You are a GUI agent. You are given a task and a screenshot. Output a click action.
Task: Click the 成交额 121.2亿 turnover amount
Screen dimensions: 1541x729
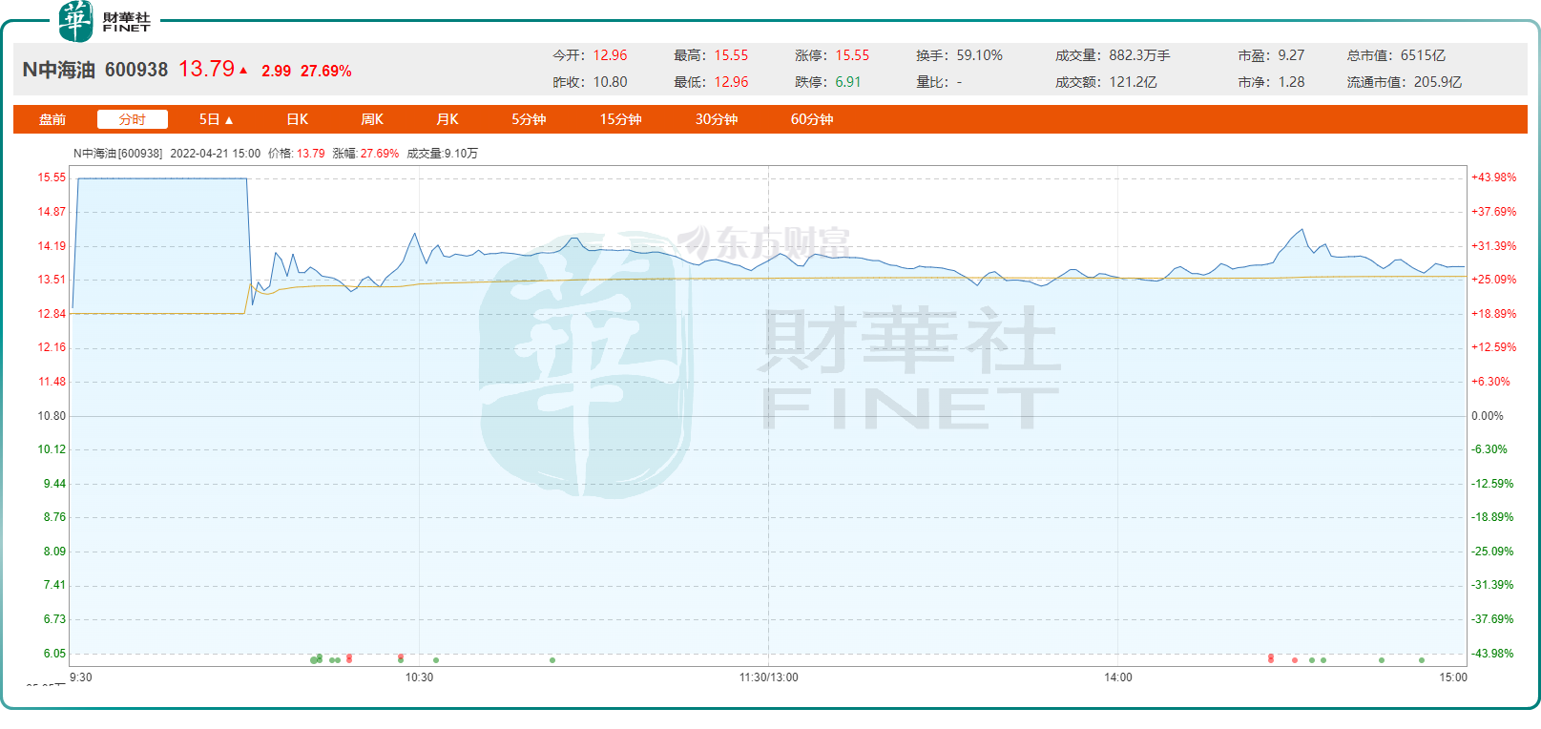(1106, 82)
